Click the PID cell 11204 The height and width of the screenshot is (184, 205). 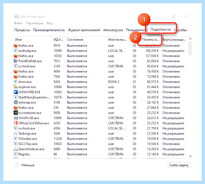coord(58,139)
